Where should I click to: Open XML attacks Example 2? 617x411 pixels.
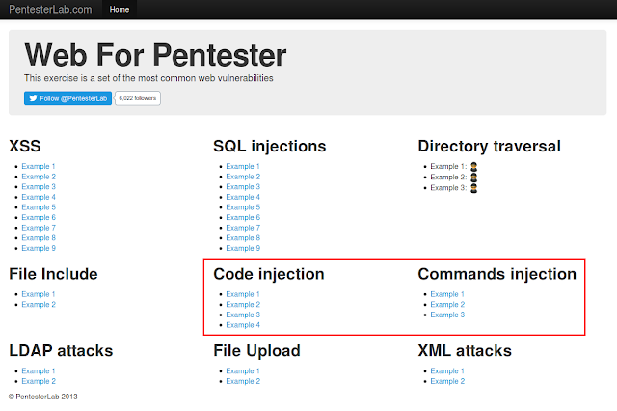coord(447,381)
